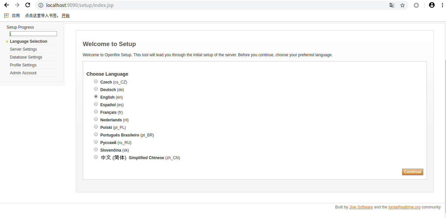Click the Setup Progress bar
This screenshot has width=446, height=218.
[33, 34]
